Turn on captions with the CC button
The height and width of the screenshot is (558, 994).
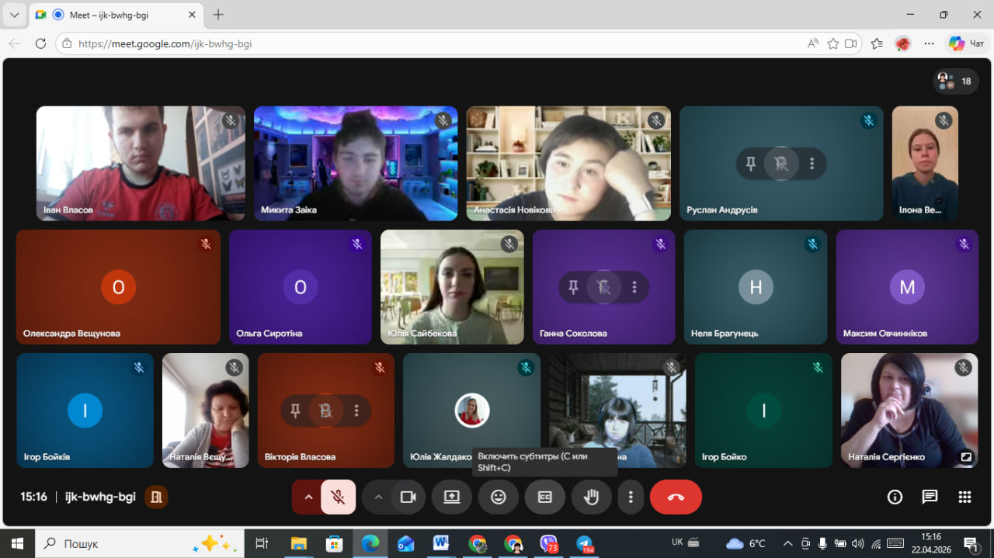pyautogui.click(x=545, y=497)
